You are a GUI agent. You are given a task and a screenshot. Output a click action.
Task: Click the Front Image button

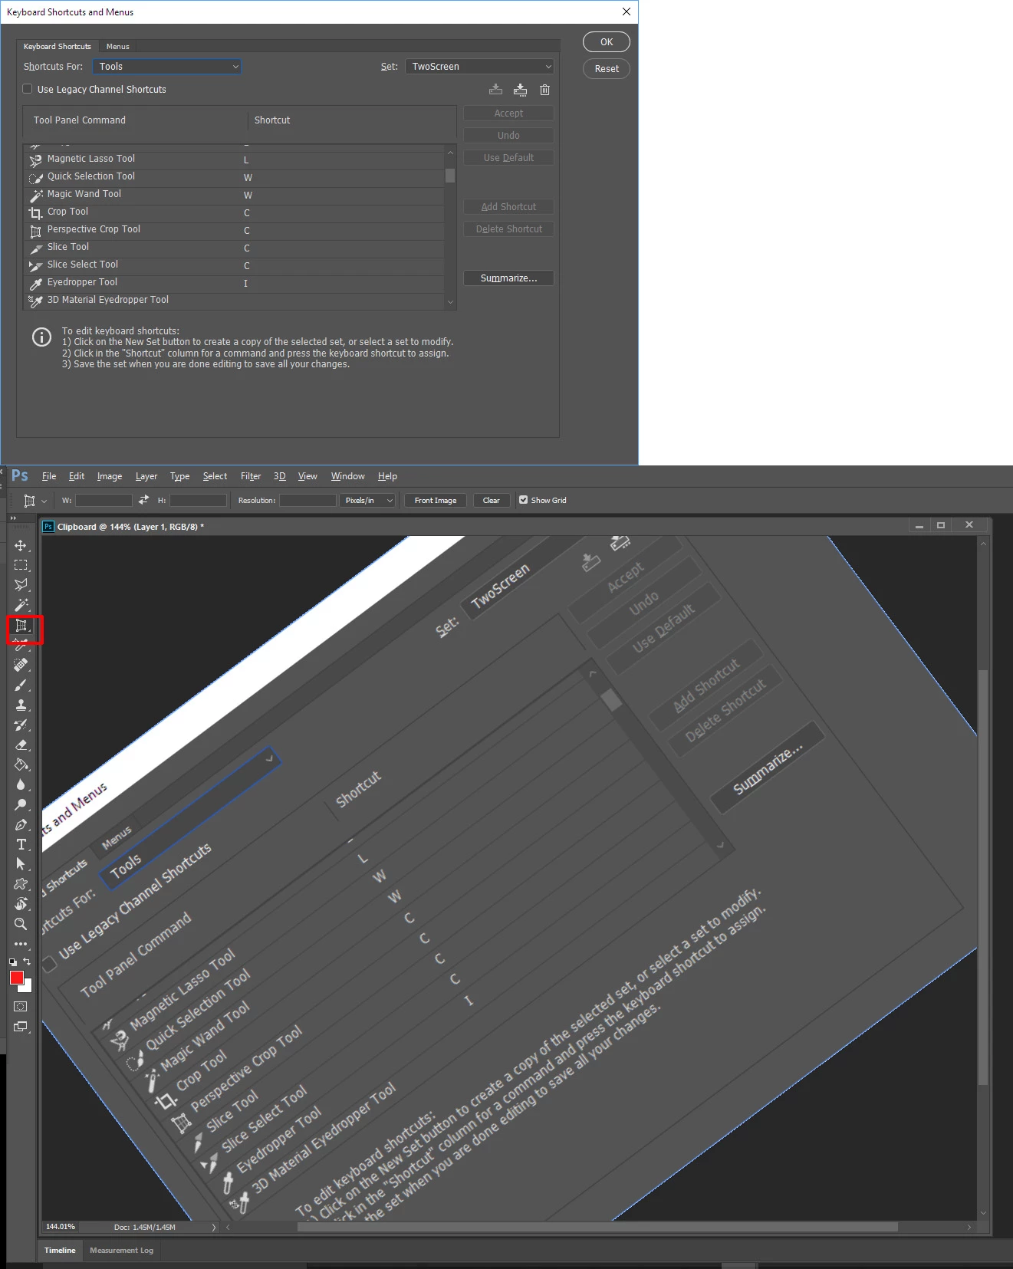tap(436, 501)
